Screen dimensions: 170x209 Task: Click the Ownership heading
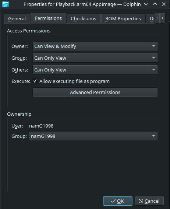click(19, 114)
